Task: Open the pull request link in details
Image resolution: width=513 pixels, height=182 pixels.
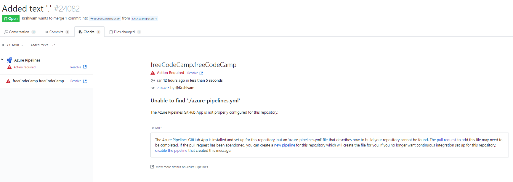Action: point(446,140)
